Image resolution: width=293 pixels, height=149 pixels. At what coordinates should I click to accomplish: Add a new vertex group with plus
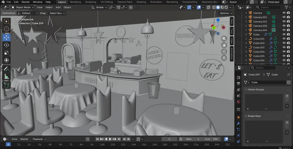tap(287, 96)
